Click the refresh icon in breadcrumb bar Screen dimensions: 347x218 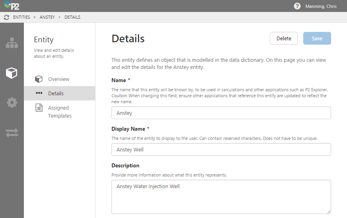coord(6,17)
